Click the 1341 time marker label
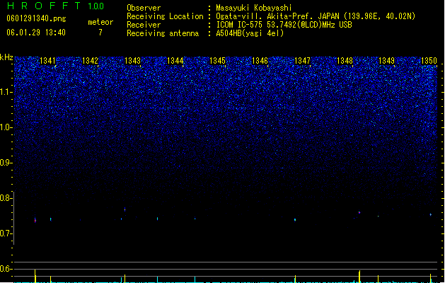The image size is (445, 283). [x=47, y=61]
